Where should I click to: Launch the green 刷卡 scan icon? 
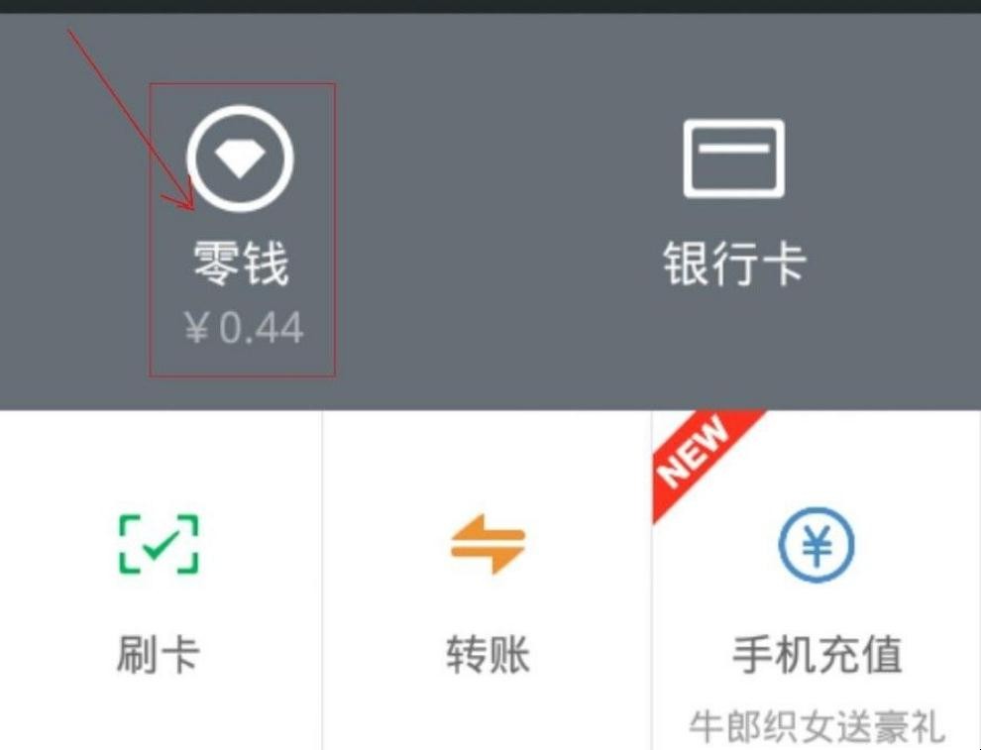point(159,544)
